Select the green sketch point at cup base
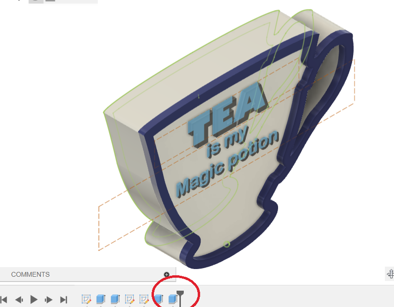This screenshot has width=394, height=307. click(x=227, y=245)
